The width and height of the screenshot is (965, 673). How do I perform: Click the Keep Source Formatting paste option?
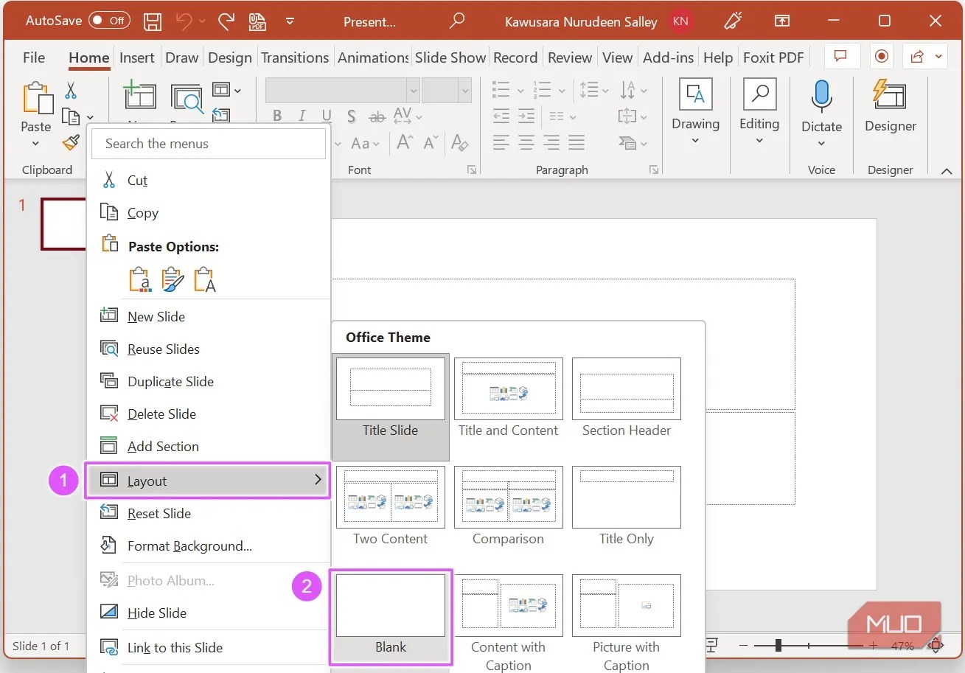[139, 279]
